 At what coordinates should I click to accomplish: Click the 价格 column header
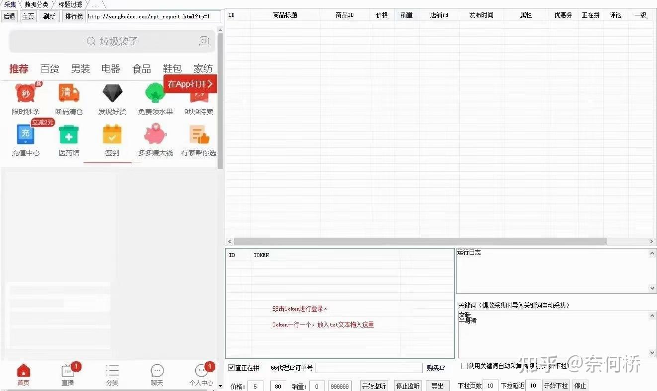pos(382,15)
